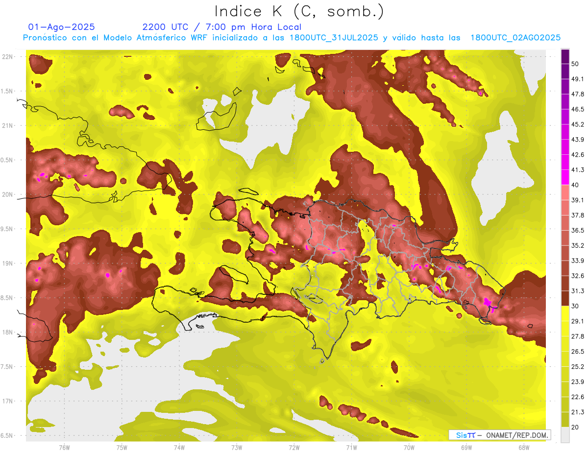Viewport: 588px width, 454px height.
Task: Pick the olive swatch between 20 and 21.3
Action: [x=565, y=420]
